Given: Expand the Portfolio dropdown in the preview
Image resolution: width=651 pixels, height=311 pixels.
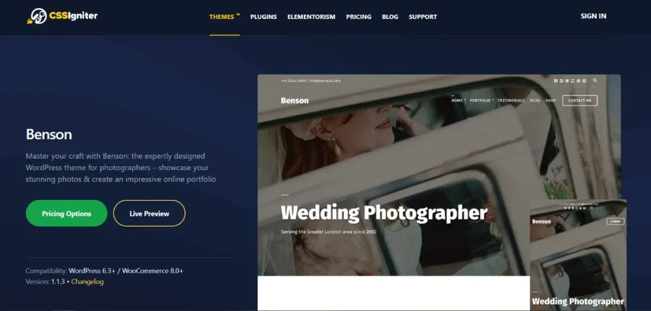Looking at the screenshot, I should pos(481,100).
